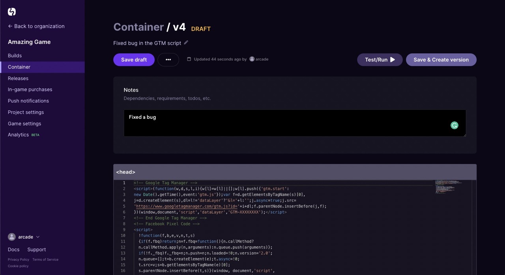Open Project settings in sidebar
This screenshot has width=505, height=275.
[26, 112]
